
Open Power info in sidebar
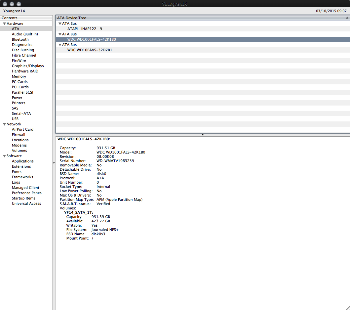pyautogui.click(x=17, y=98)
